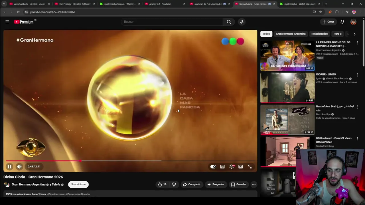Open more actions ellipsis under video

(254, 184)
